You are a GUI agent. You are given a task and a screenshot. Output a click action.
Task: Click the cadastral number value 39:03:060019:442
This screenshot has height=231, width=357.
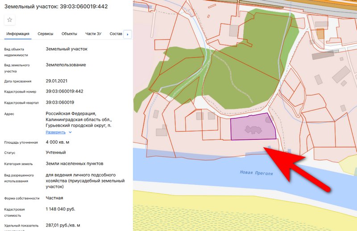click(x=64, y=91)
